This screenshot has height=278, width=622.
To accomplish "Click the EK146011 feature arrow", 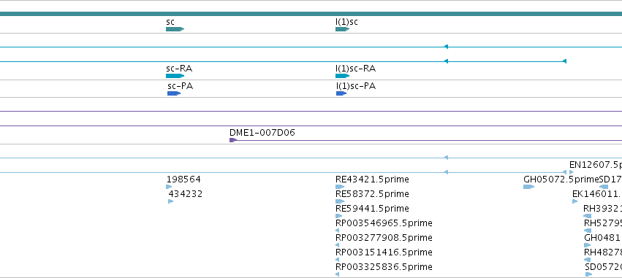I will (x=574, y=201).
